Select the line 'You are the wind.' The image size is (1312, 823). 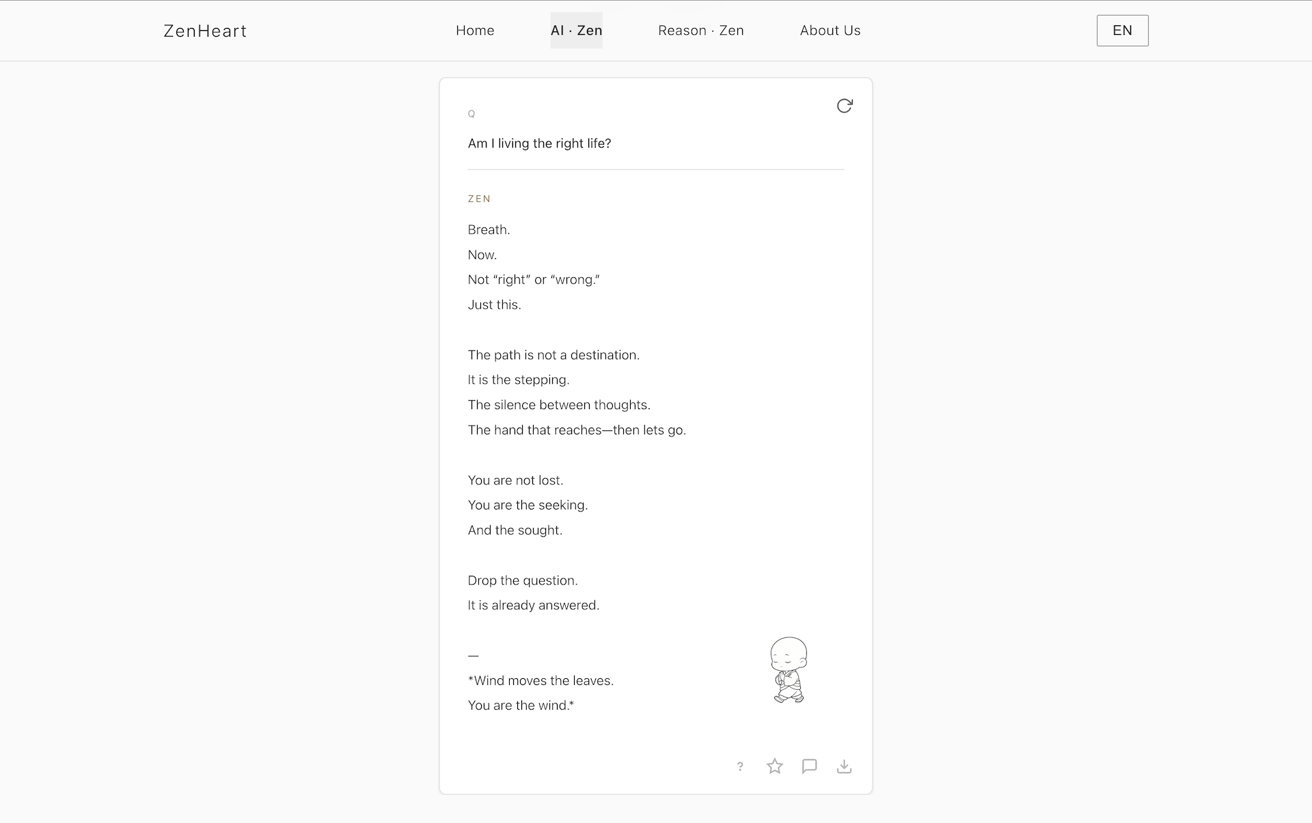520,705
